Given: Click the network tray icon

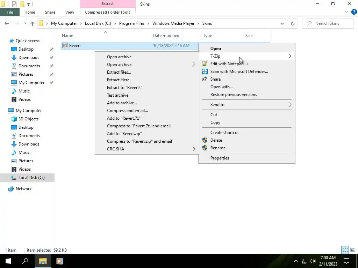Looking at the screenshot, I should tap(305, 261).
